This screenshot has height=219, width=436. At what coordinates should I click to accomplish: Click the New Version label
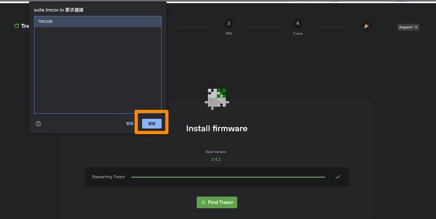point(216,152)
